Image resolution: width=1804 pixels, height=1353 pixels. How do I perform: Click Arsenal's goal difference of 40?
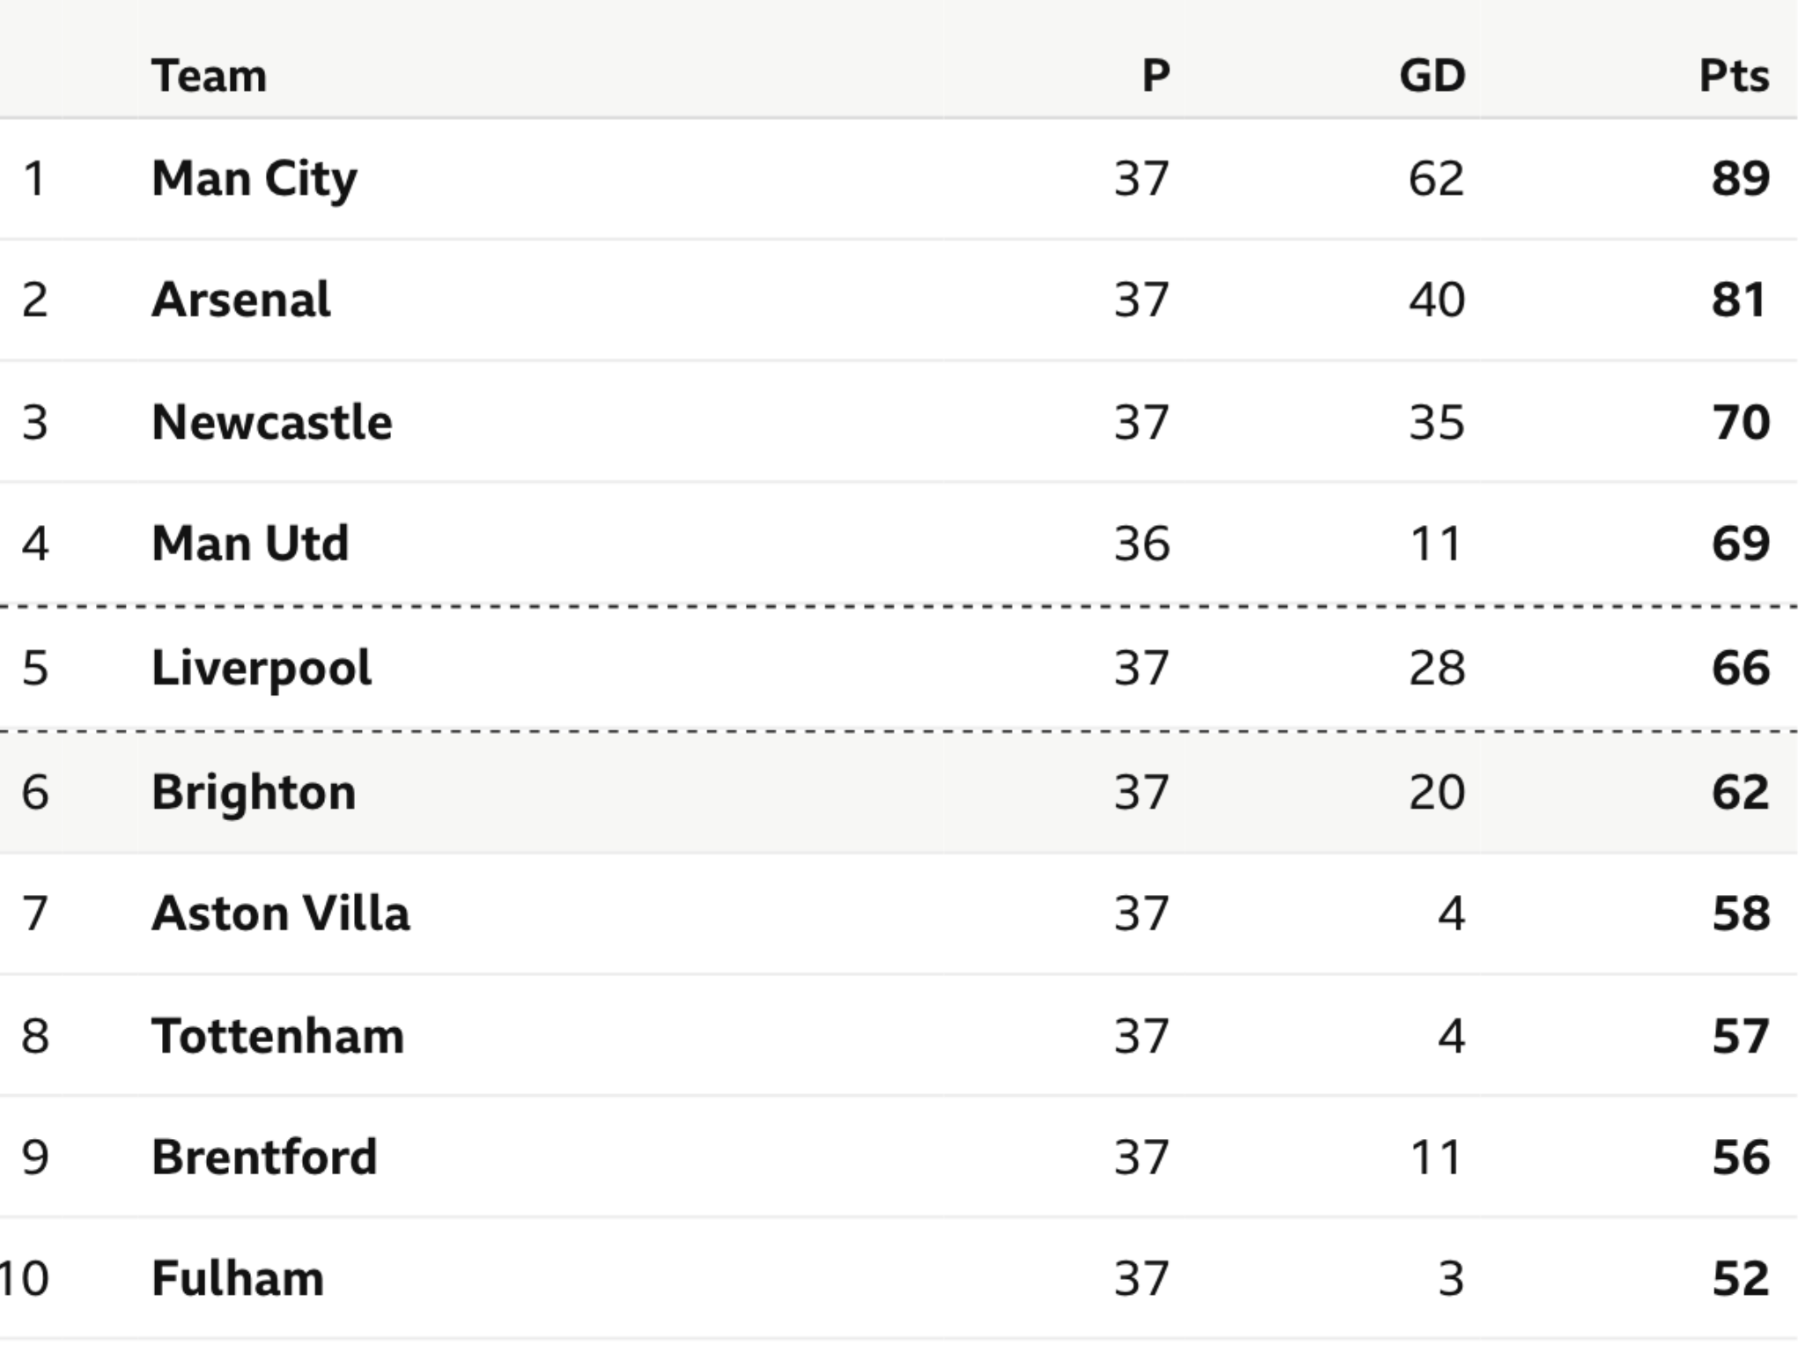coord(1437,299)
